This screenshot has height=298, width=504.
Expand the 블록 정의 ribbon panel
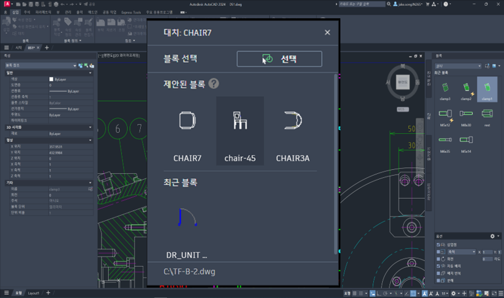click(x=73, y=41)
